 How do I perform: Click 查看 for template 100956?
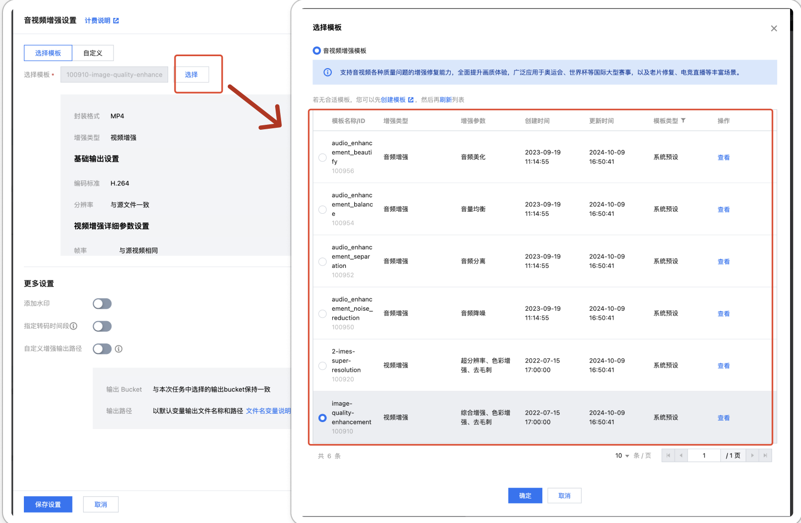click(723, 158)
